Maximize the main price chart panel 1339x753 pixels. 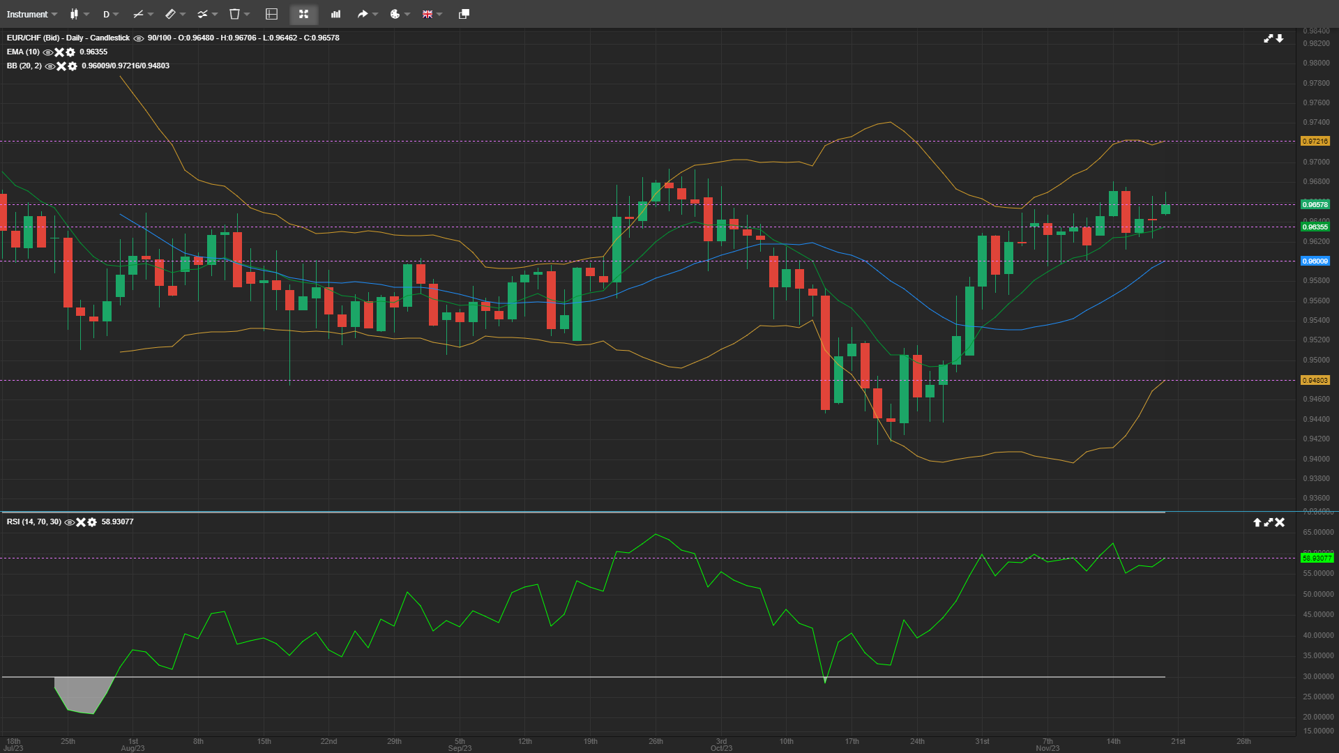tap(1269, 38)
